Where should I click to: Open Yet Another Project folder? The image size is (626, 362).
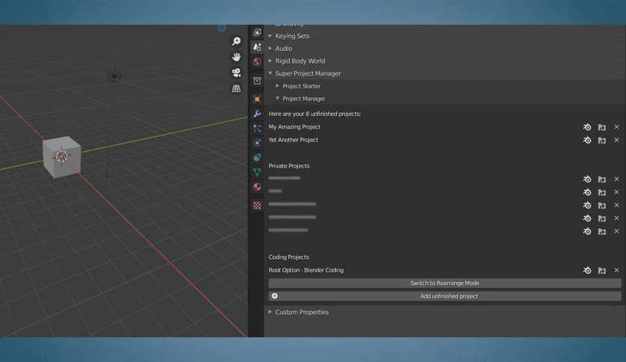point(601,141)
